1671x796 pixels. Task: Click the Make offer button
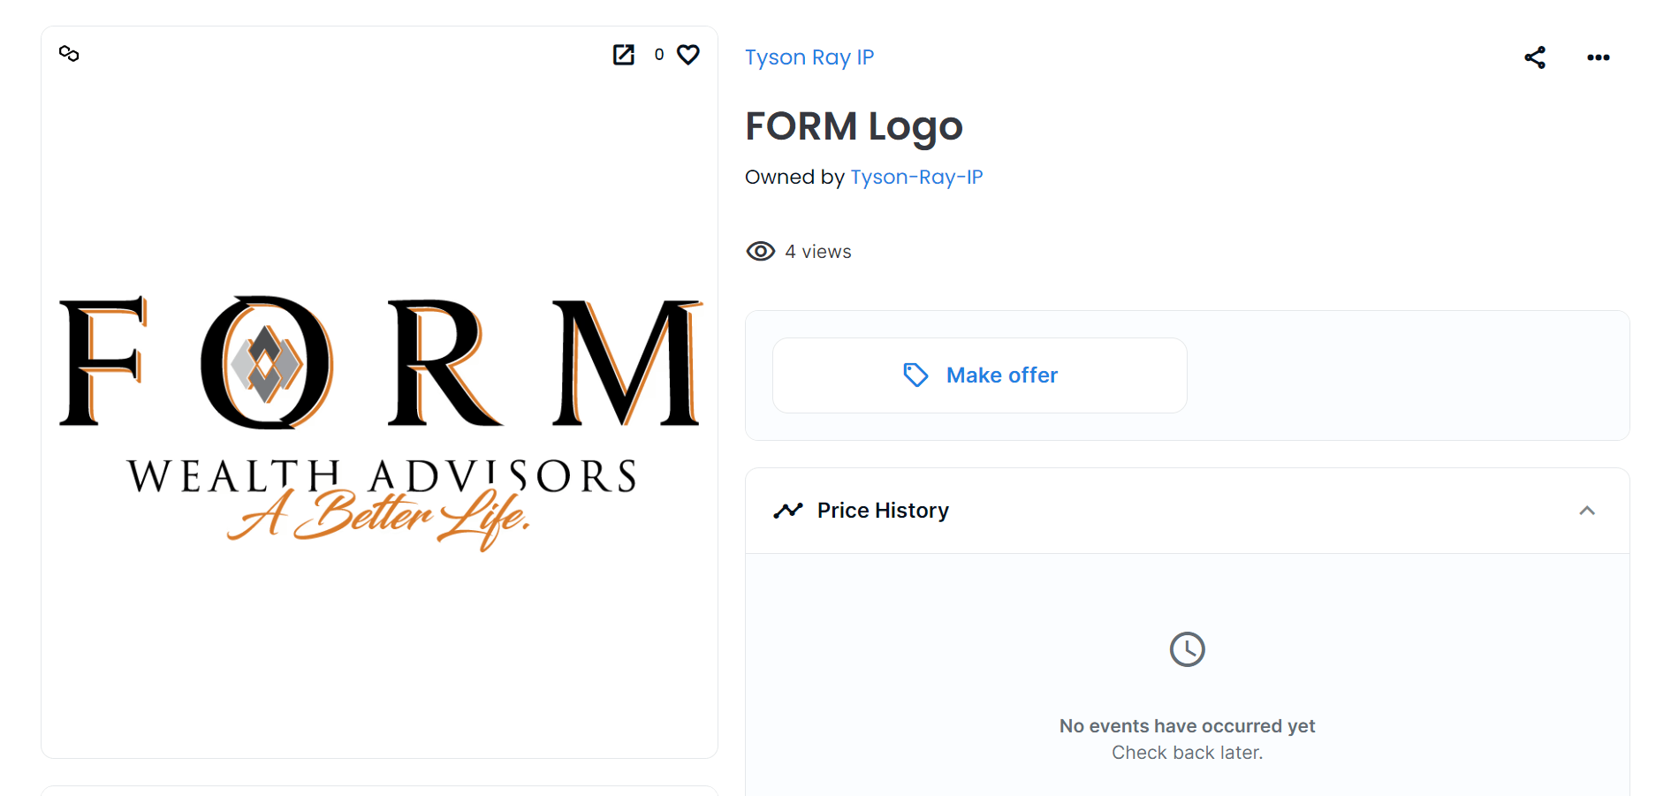click(x=979, y=375)
